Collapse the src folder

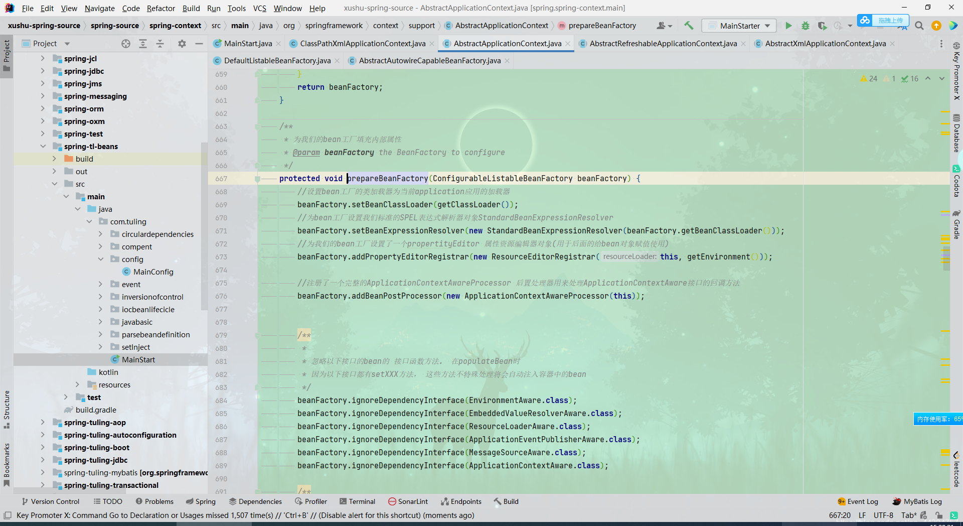(x=55, y=184)
